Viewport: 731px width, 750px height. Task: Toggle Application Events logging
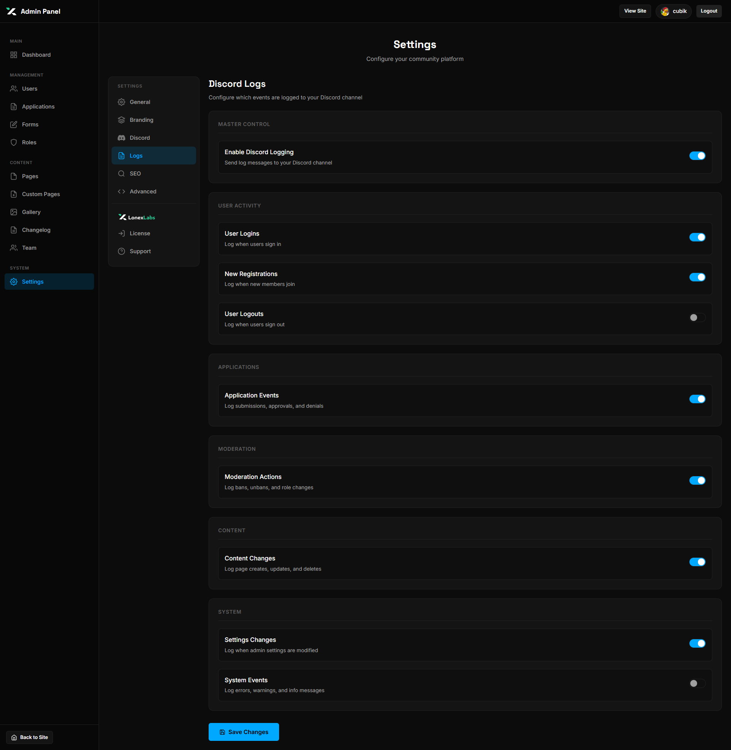(x=697, y=399)
